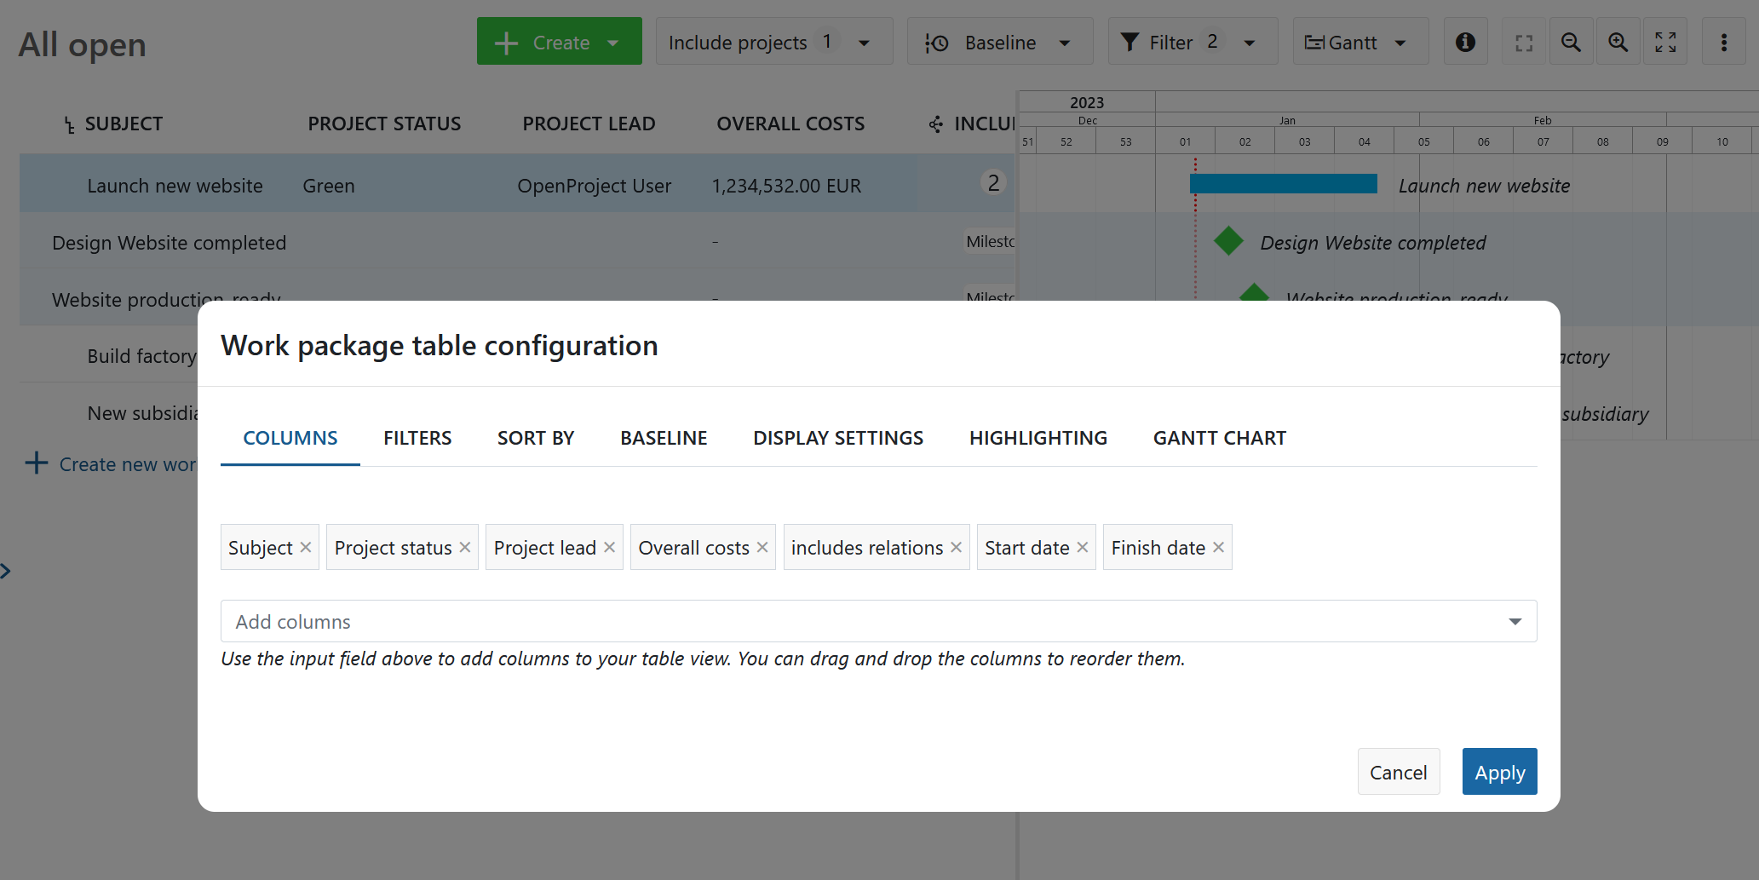Image resolution: width=1759 pixels, height=880 pixels.
Task: Remove the Project status column chip
Action: 464,547
